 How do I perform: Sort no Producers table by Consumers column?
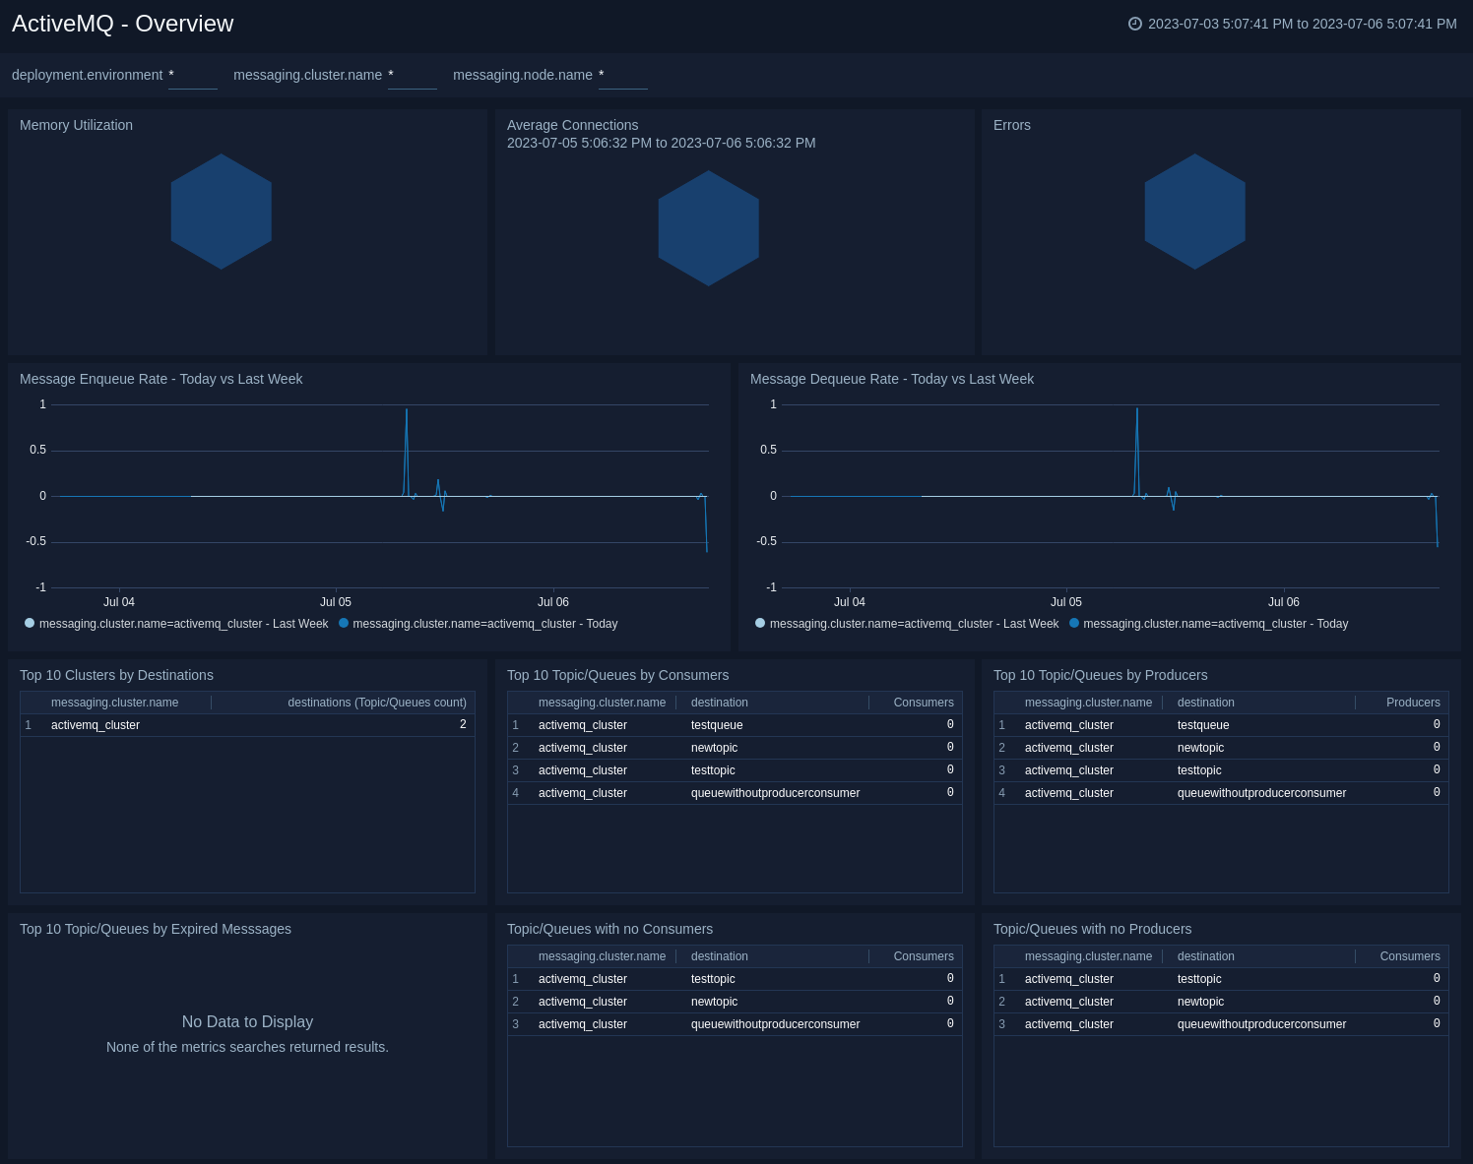(x=1410, y=956)
